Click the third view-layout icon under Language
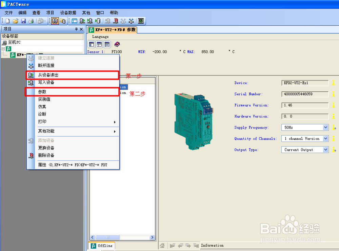 click(x=107, y=44)
